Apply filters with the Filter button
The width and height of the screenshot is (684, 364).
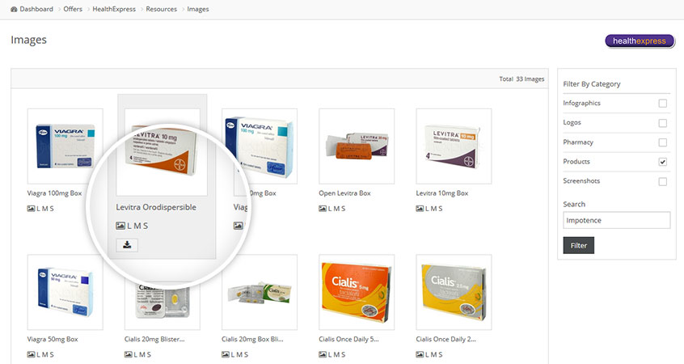(x=578, y=245)
